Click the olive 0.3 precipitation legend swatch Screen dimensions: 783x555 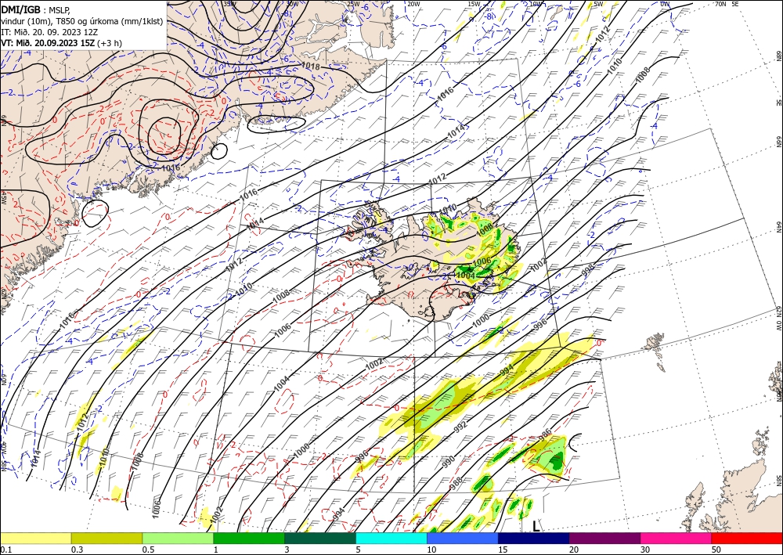click(x=106, y=539)
